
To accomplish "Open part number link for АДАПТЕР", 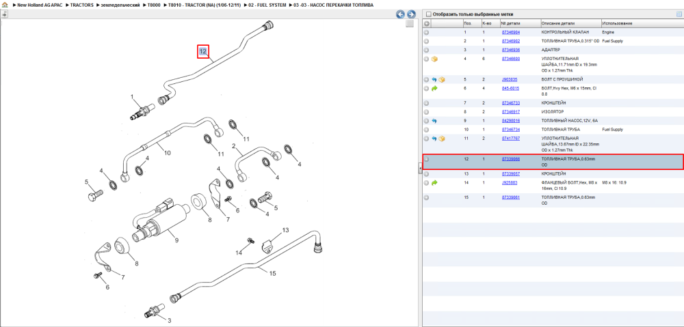I will pyautogui.click(x=510, y=50).
